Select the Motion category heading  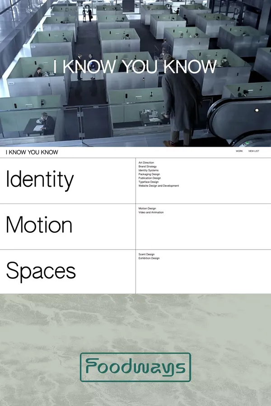pyautogui.click(x=39, y=225)
